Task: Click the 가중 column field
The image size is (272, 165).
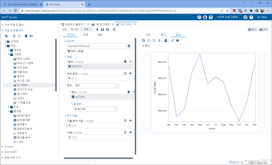Action: [x=100, y=137]
